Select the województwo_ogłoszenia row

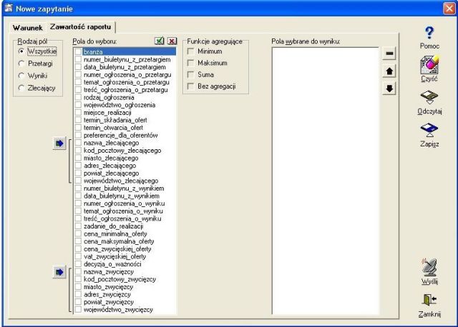click(x=125, y=105)
